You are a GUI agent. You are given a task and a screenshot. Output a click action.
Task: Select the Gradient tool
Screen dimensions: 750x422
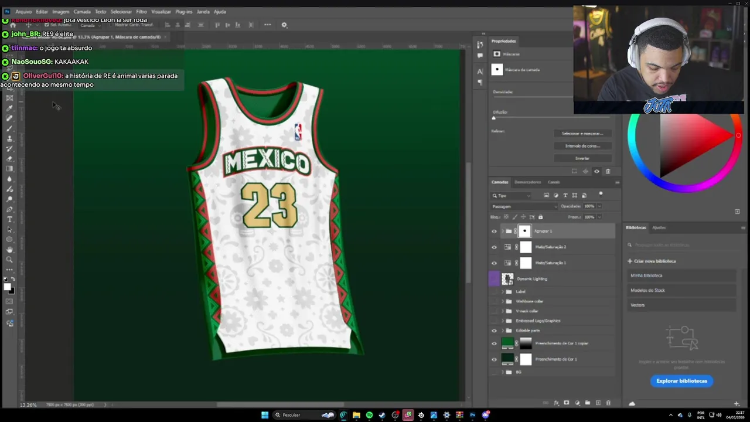click(x=9, y=168)
